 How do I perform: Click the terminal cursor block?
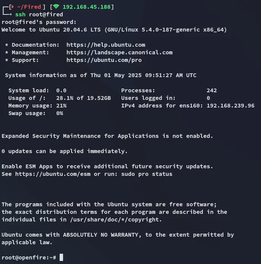click(x=61, y=257)
